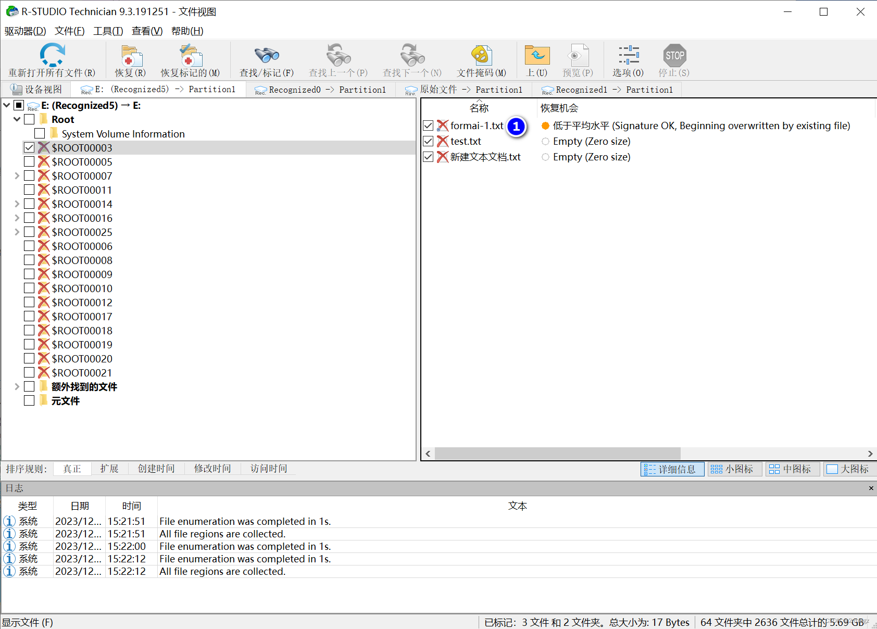Open the 查看(V) menu
The height and width of the screenshot is (629, 877).
pos(147,31)
